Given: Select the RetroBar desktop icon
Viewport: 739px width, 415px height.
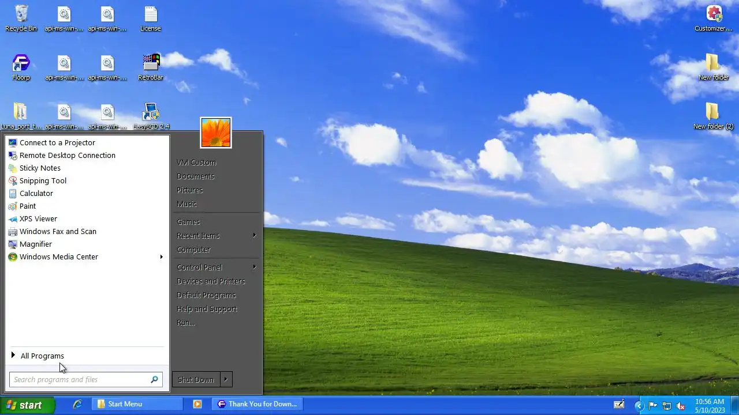Looking at the screenshot, I should [151, 67].
